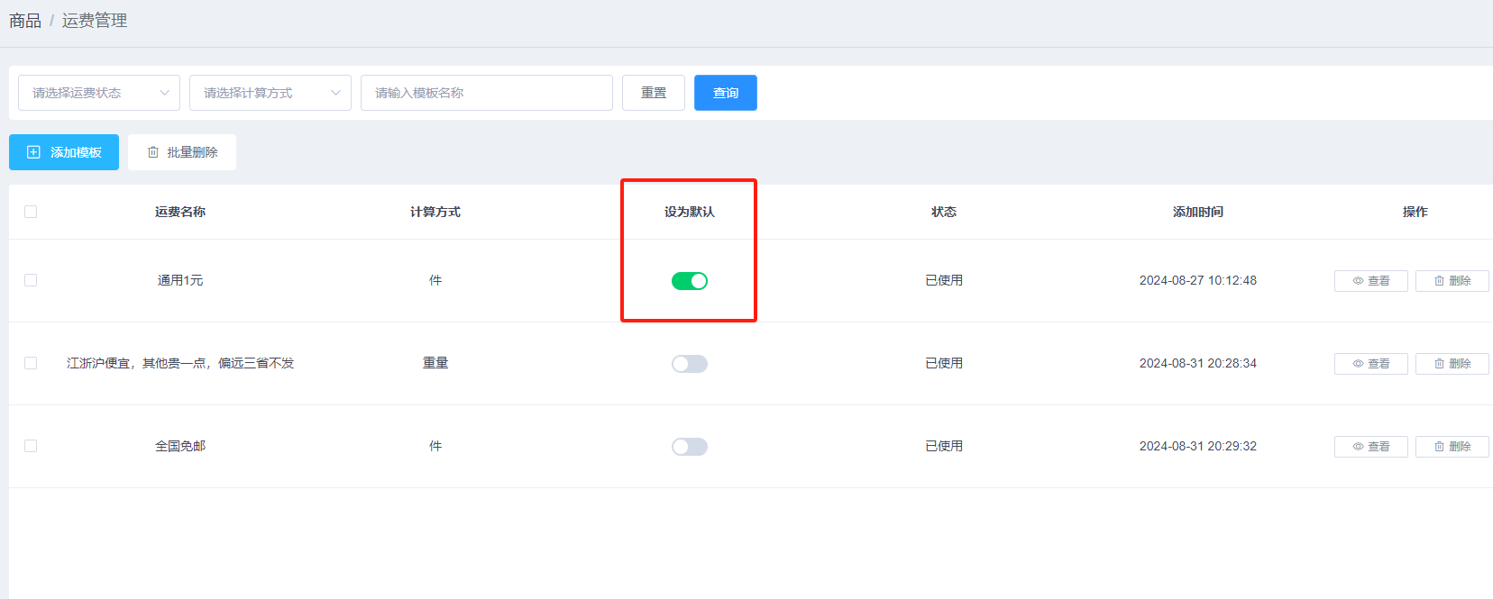Click 查看 for the 通用1元 template
This screenshot has height=599, width=1493.
click(x=1370, y=281)
